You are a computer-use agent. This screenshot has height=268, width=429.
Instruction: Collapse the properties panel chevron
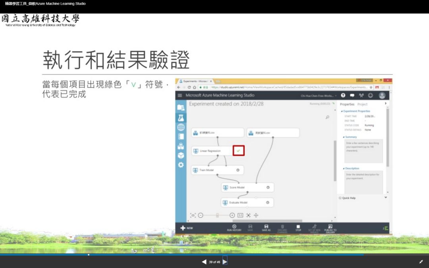pos(385,103)
